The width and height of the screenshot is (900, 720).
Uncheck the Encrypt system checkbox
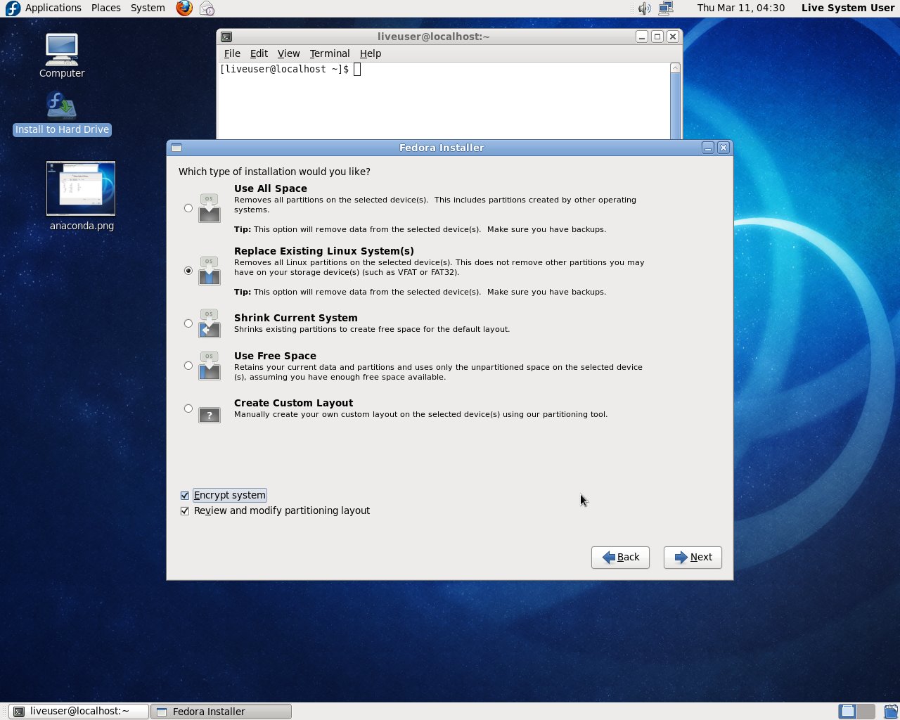click(x=185, y=496)
